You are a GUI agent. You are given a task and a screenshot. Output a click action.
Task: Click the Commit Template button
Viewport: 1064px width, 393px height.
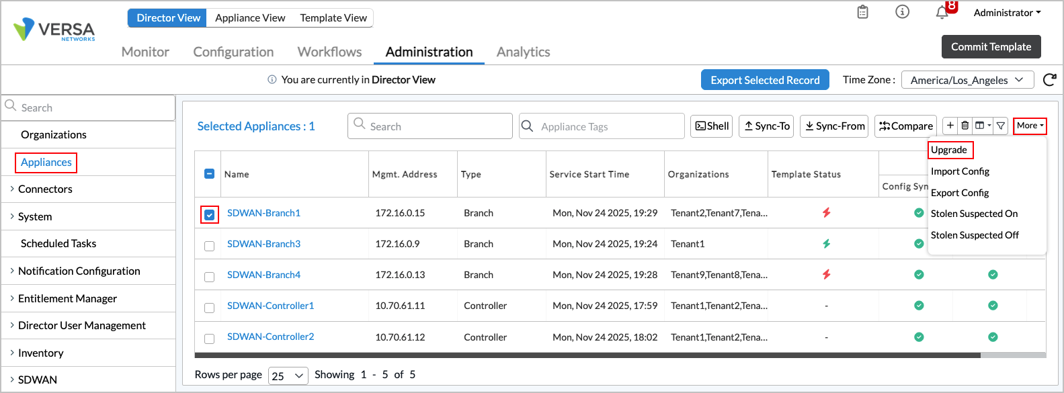click(x=991, y=46)
